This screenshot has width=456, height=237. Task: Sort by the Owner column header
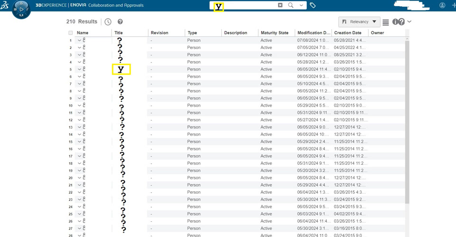click(x=378, y=33)
